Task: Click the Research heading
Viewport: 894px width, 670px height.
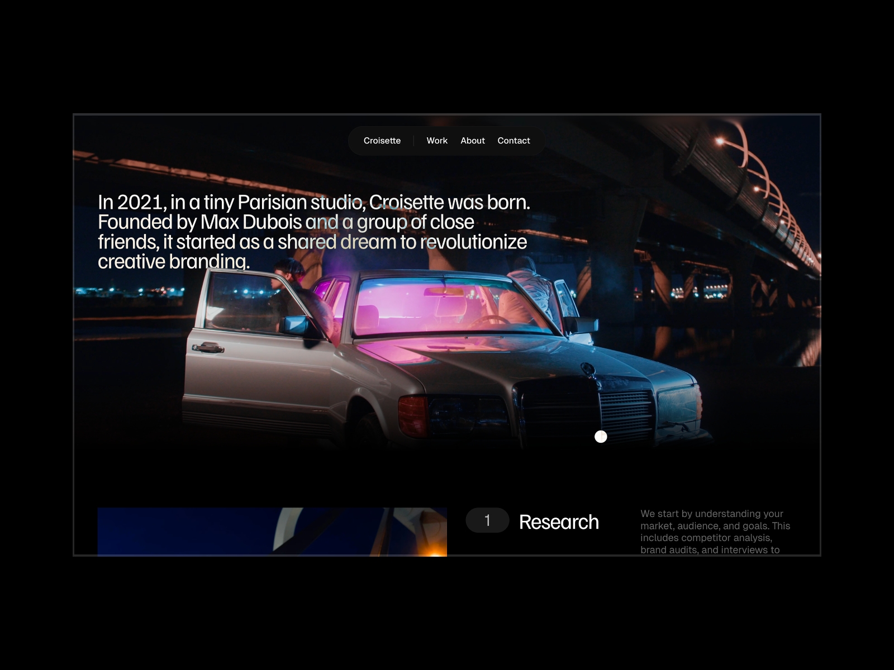Action: point(559,522)
